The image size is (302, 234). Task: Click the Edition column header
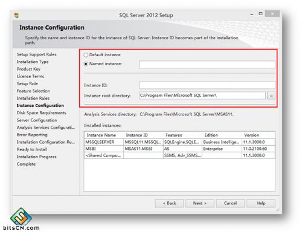[x=222, y=135]
